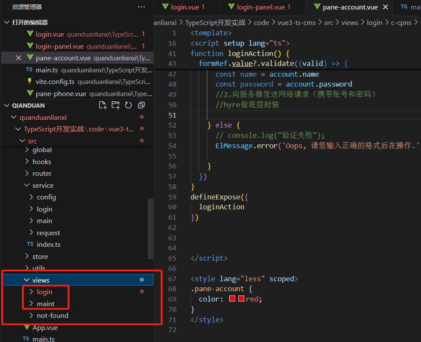
Task: Click line number 59 in the gutter
Action: (172, 197)
